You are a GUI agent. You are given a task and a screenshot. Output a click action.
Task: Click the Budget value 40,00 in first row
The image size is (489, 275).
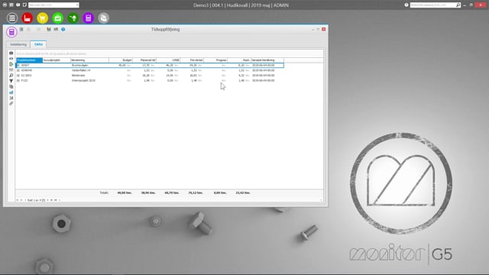[122, 65]
